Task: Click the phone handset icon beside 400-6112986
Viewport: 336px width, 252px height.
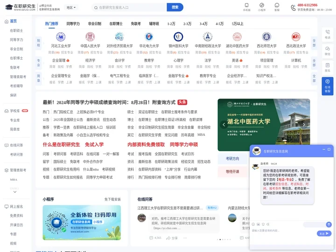Action: [293, 8]
